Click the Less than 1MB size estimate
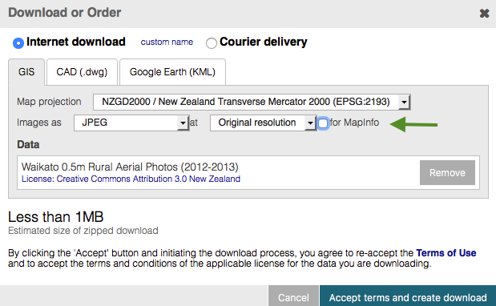Viewport: 496px width, 306px height. [55, 217]
